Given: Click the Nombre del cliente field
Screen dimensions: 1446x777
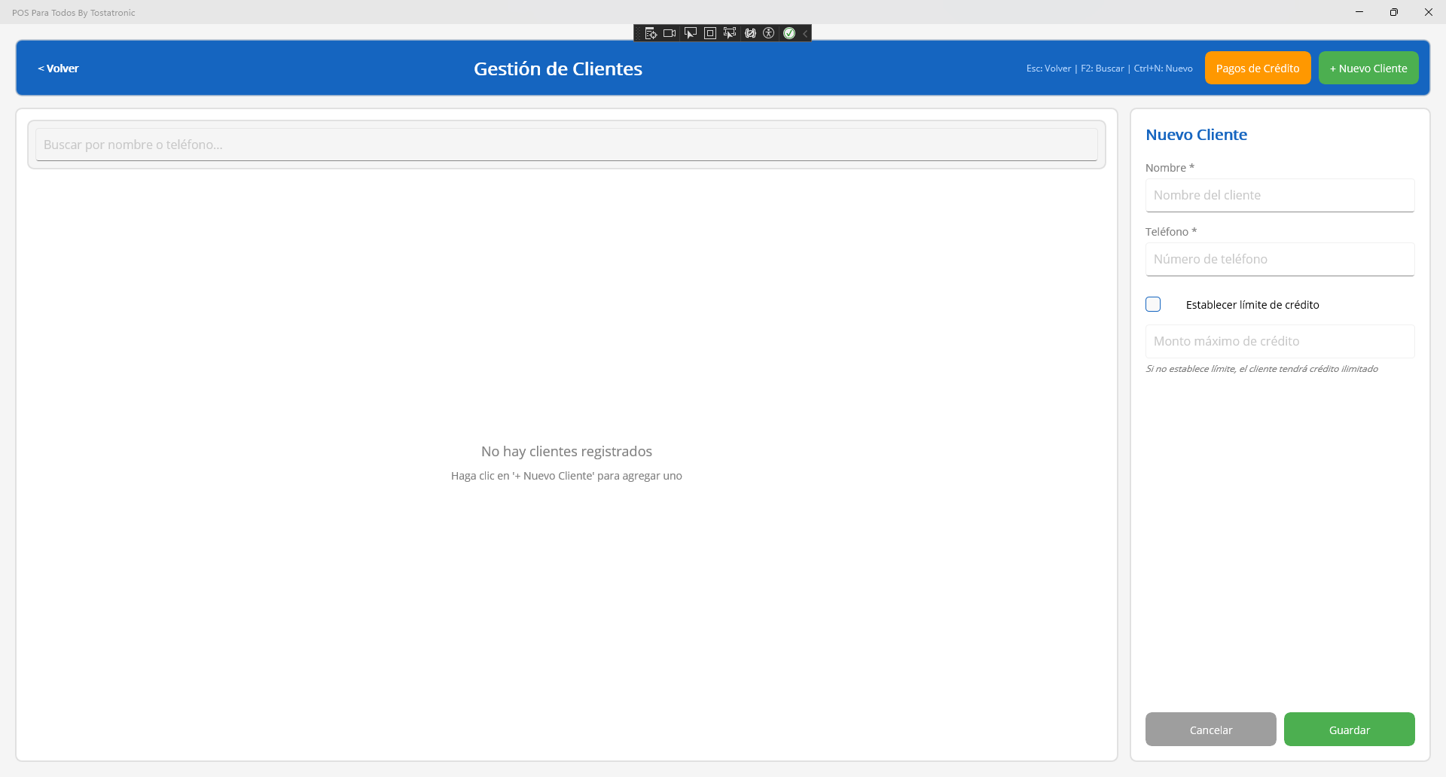Looking at the screenshot, I should (x=1280, y=195).
